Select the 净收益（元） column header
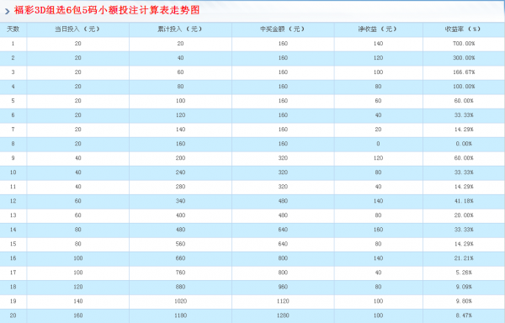The height and width of the screenshot is (323, 505). coord(378,29)
